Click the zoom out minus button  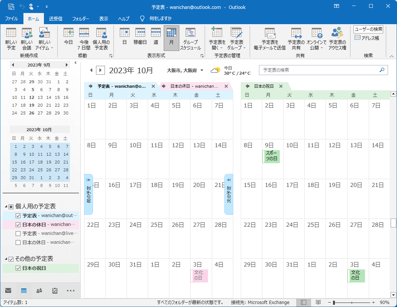(329, 303)
